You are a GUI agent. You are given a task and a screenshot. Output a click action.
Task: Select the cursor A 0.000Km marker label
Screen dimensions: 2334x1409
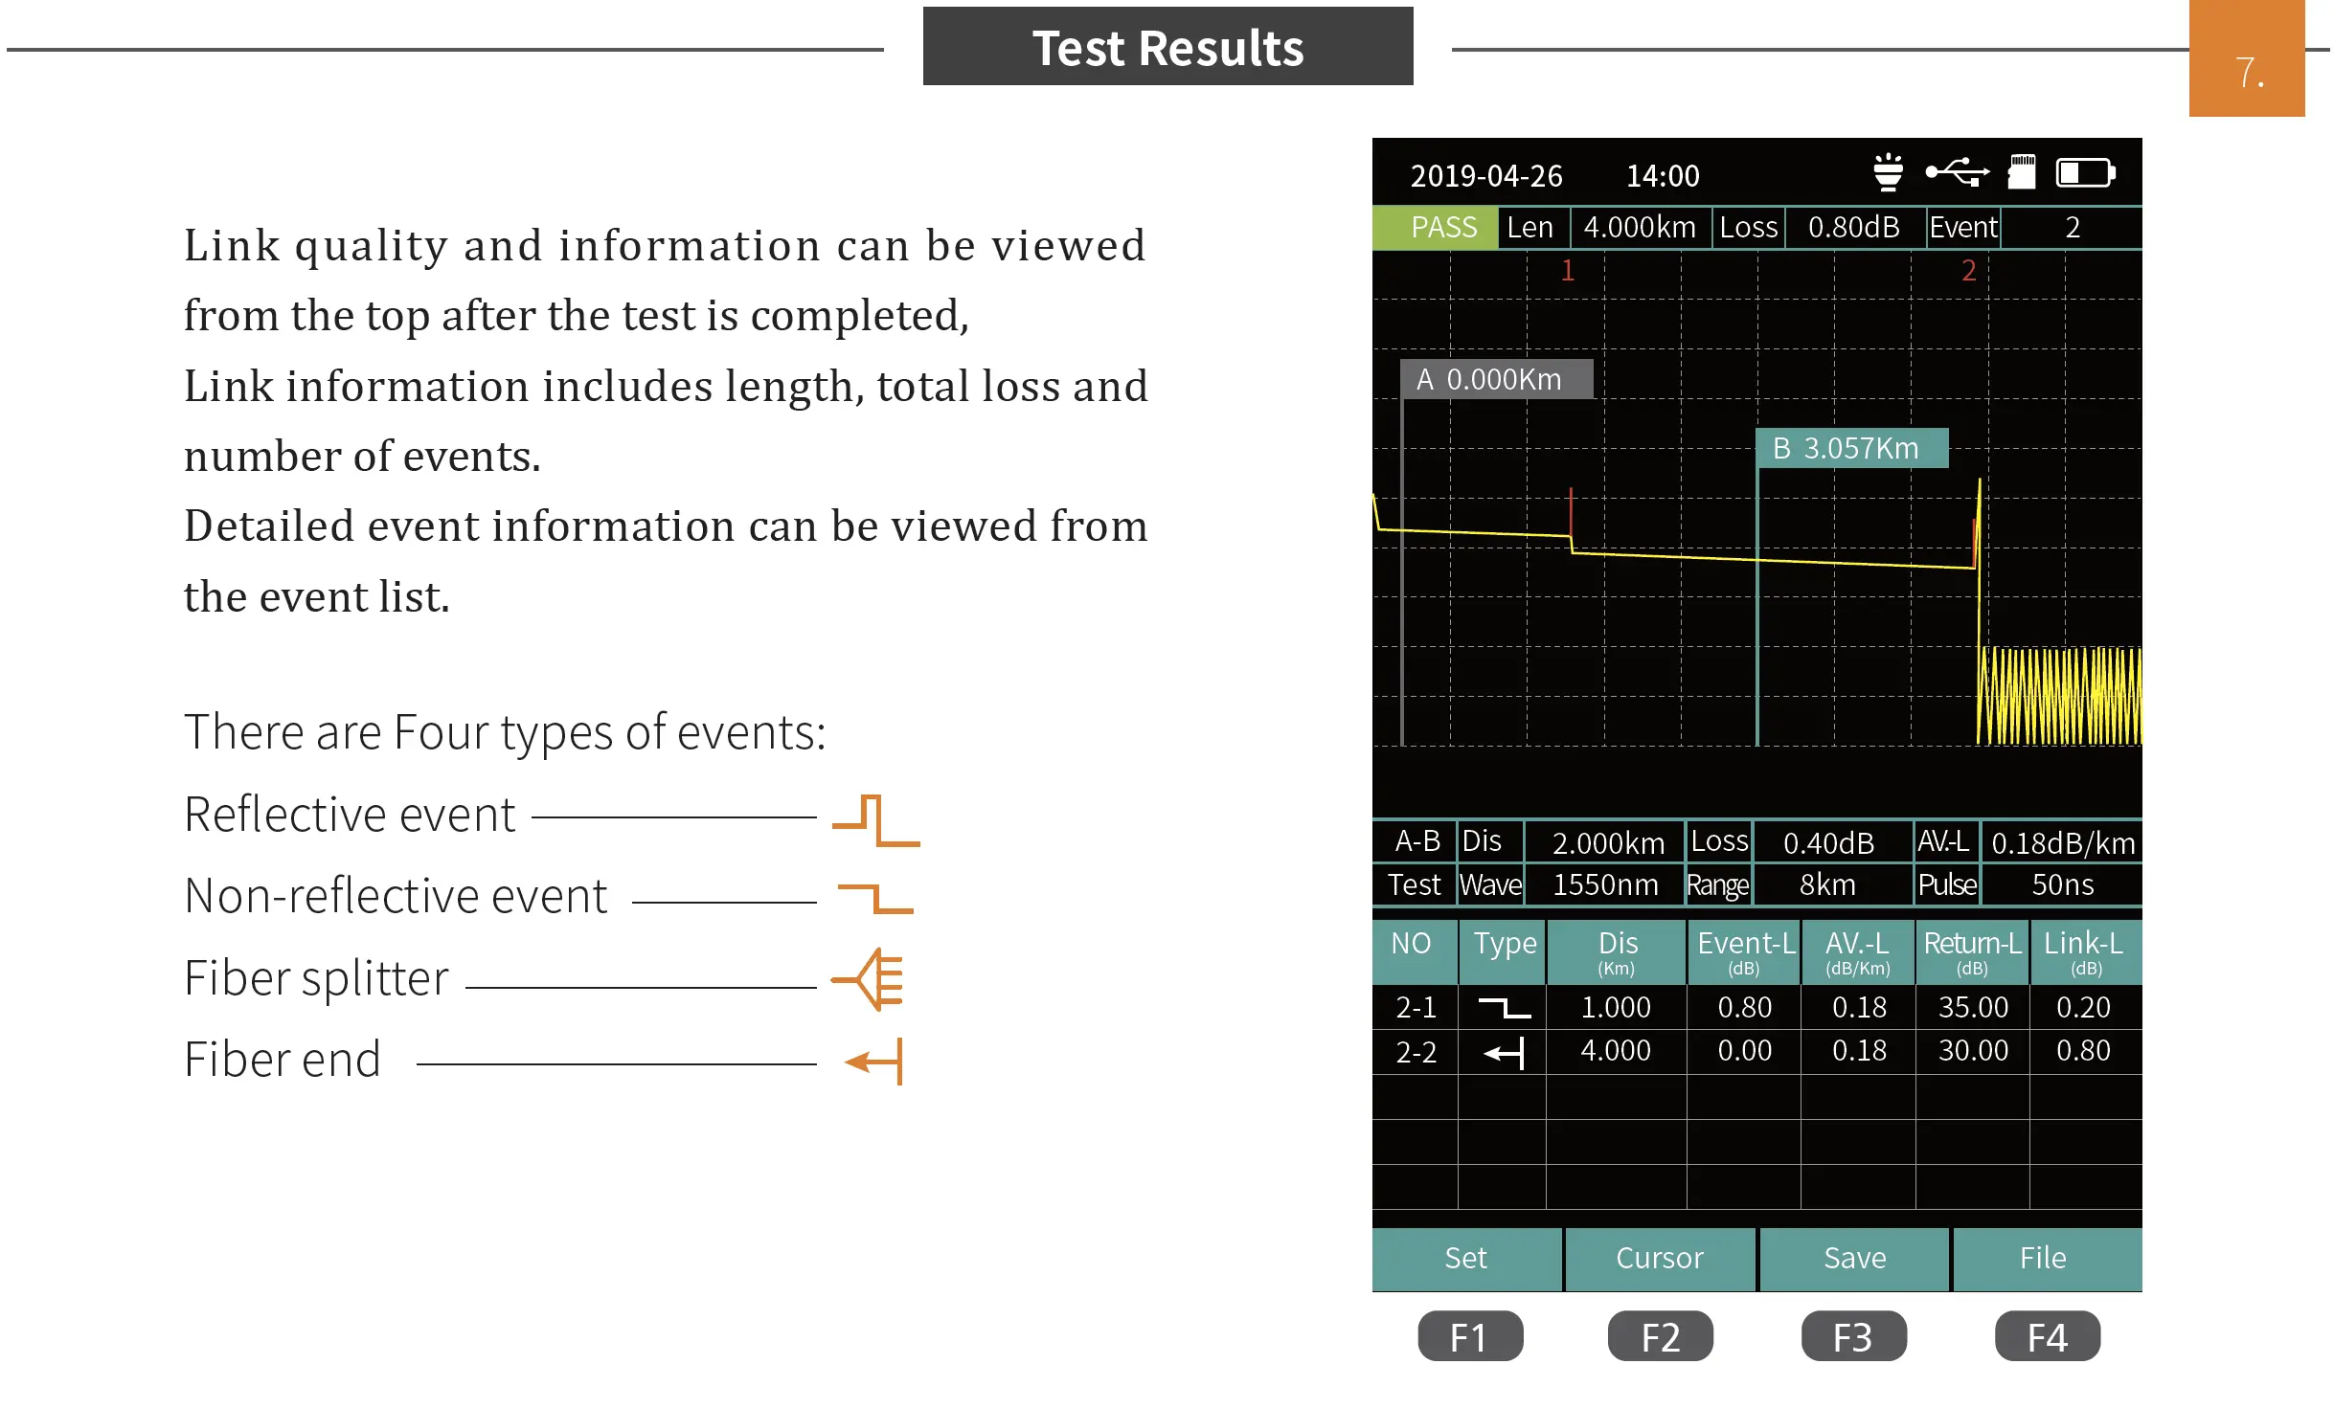click(1495, 379)
